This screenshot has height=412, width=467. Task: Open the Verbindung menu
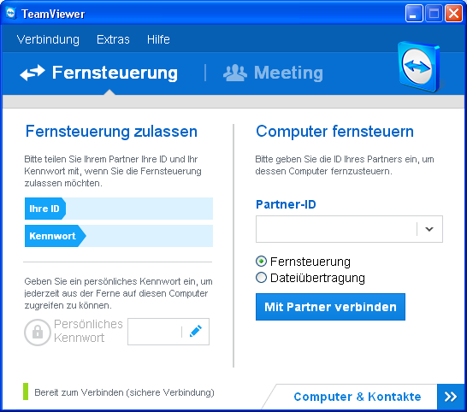pyautogui.click(x=48, y=39)
